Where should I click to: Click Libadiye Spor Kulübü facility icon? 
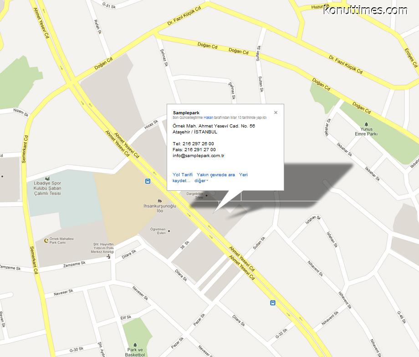(47, 178)
